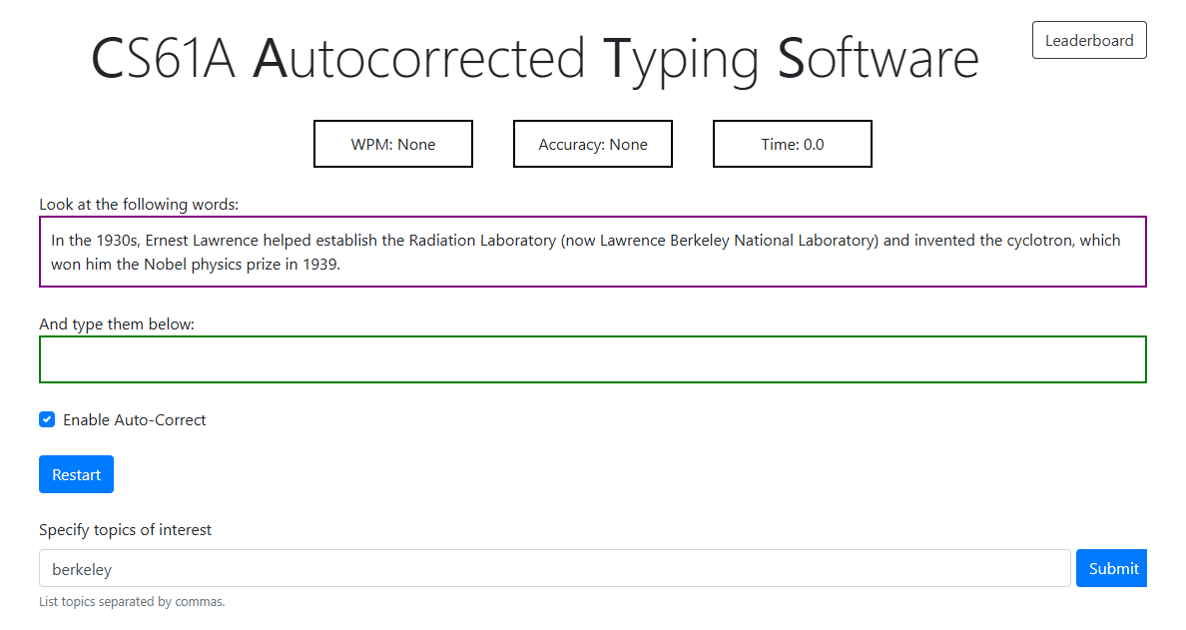1186x630 pixels.
Task: Click the List topics separated by commas hint
Action: click(133, 602)
